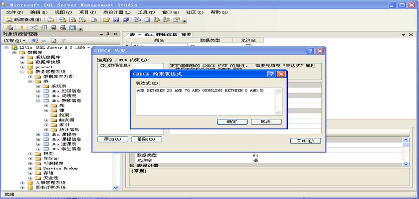Click the Manage Full-Text Index icon
The height and width of the screenshot is (199, 419).
click(x=53, y=27)
